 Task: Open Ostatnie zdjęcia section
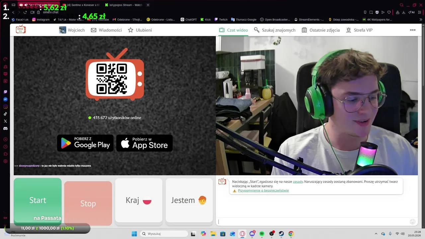320,30
